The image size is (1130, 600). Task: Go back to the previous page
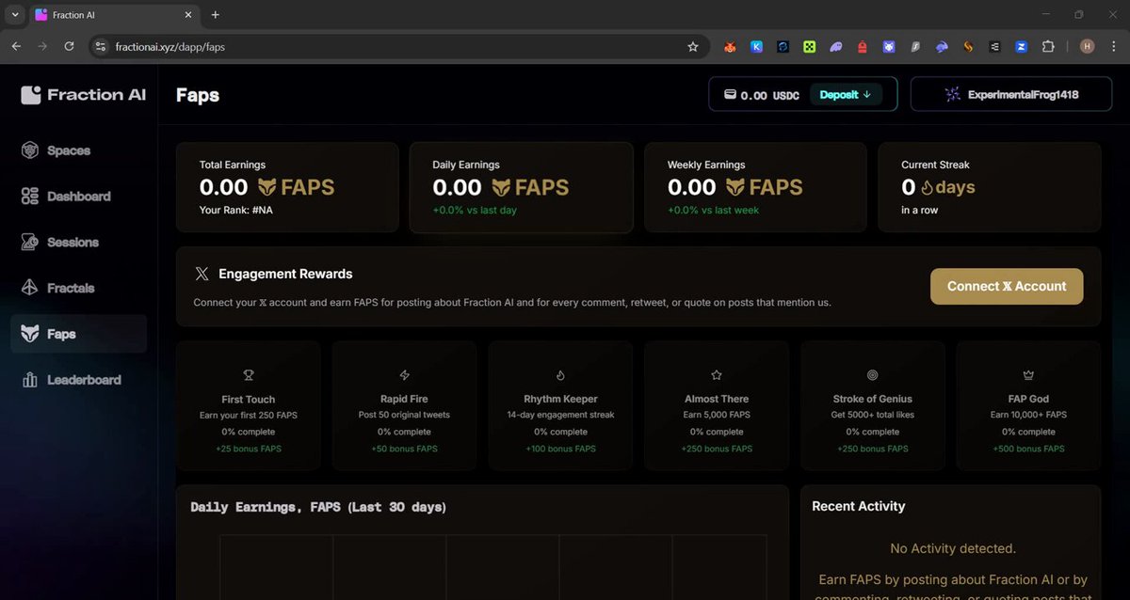(16, 46)
